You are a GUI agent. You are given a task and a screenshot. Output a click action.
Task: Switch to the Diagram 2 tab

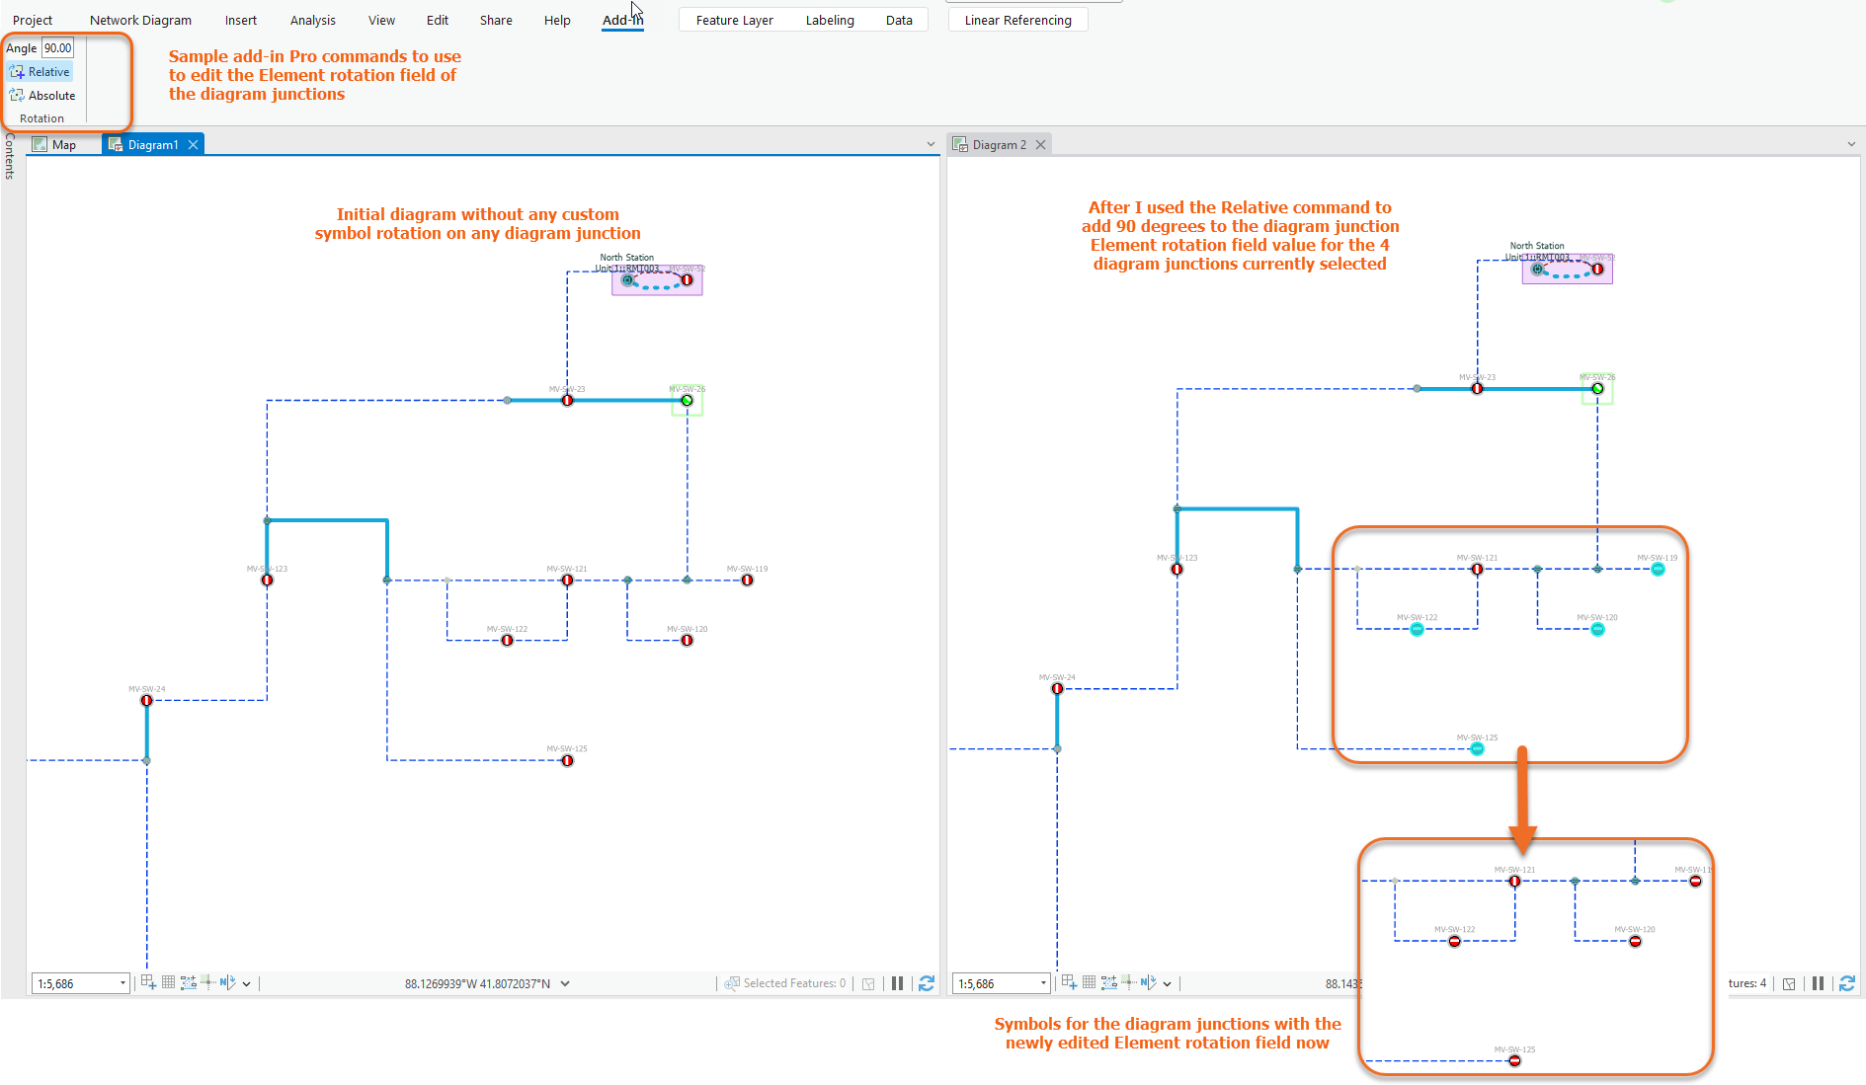[x=998, y=143]
